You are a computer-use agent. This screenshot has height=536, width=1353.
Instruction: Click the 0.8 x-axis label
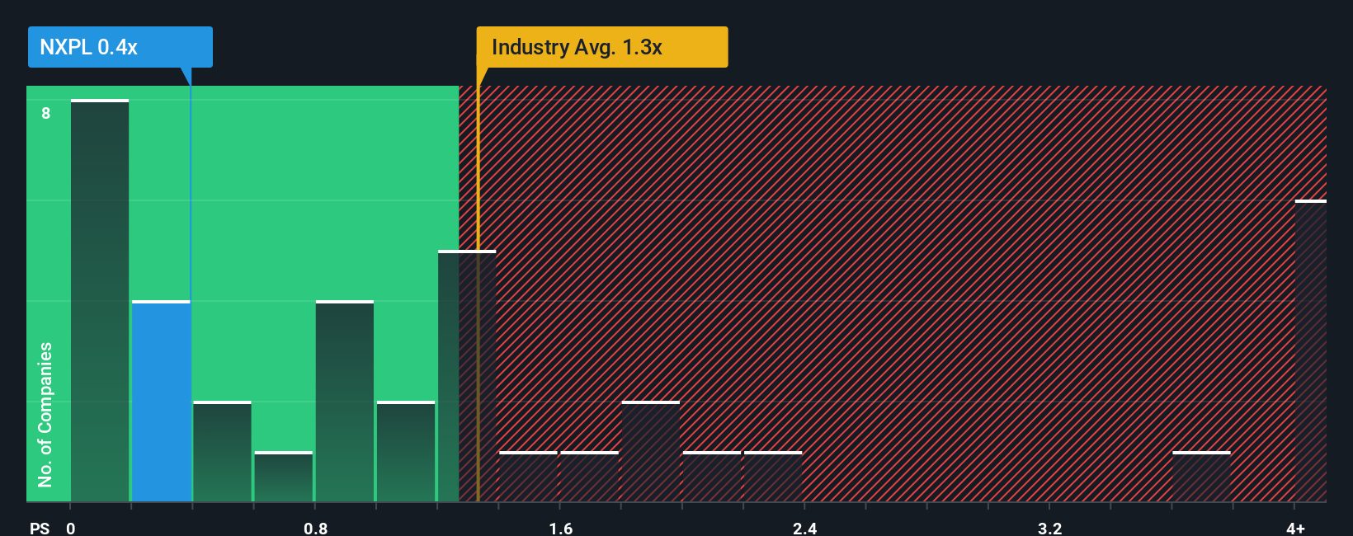315,529
